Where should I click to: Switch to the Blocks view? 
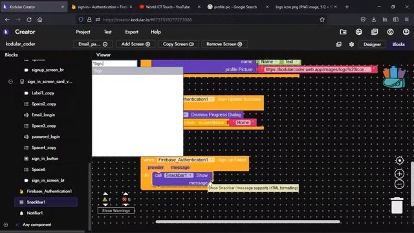point(398,45)
